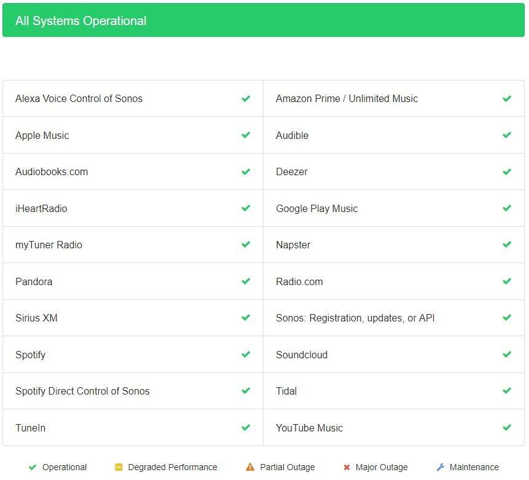This screenshot has height=480, width=529.
Task: Click the Deezer status checkmark
Action: (x=507, y=172)
